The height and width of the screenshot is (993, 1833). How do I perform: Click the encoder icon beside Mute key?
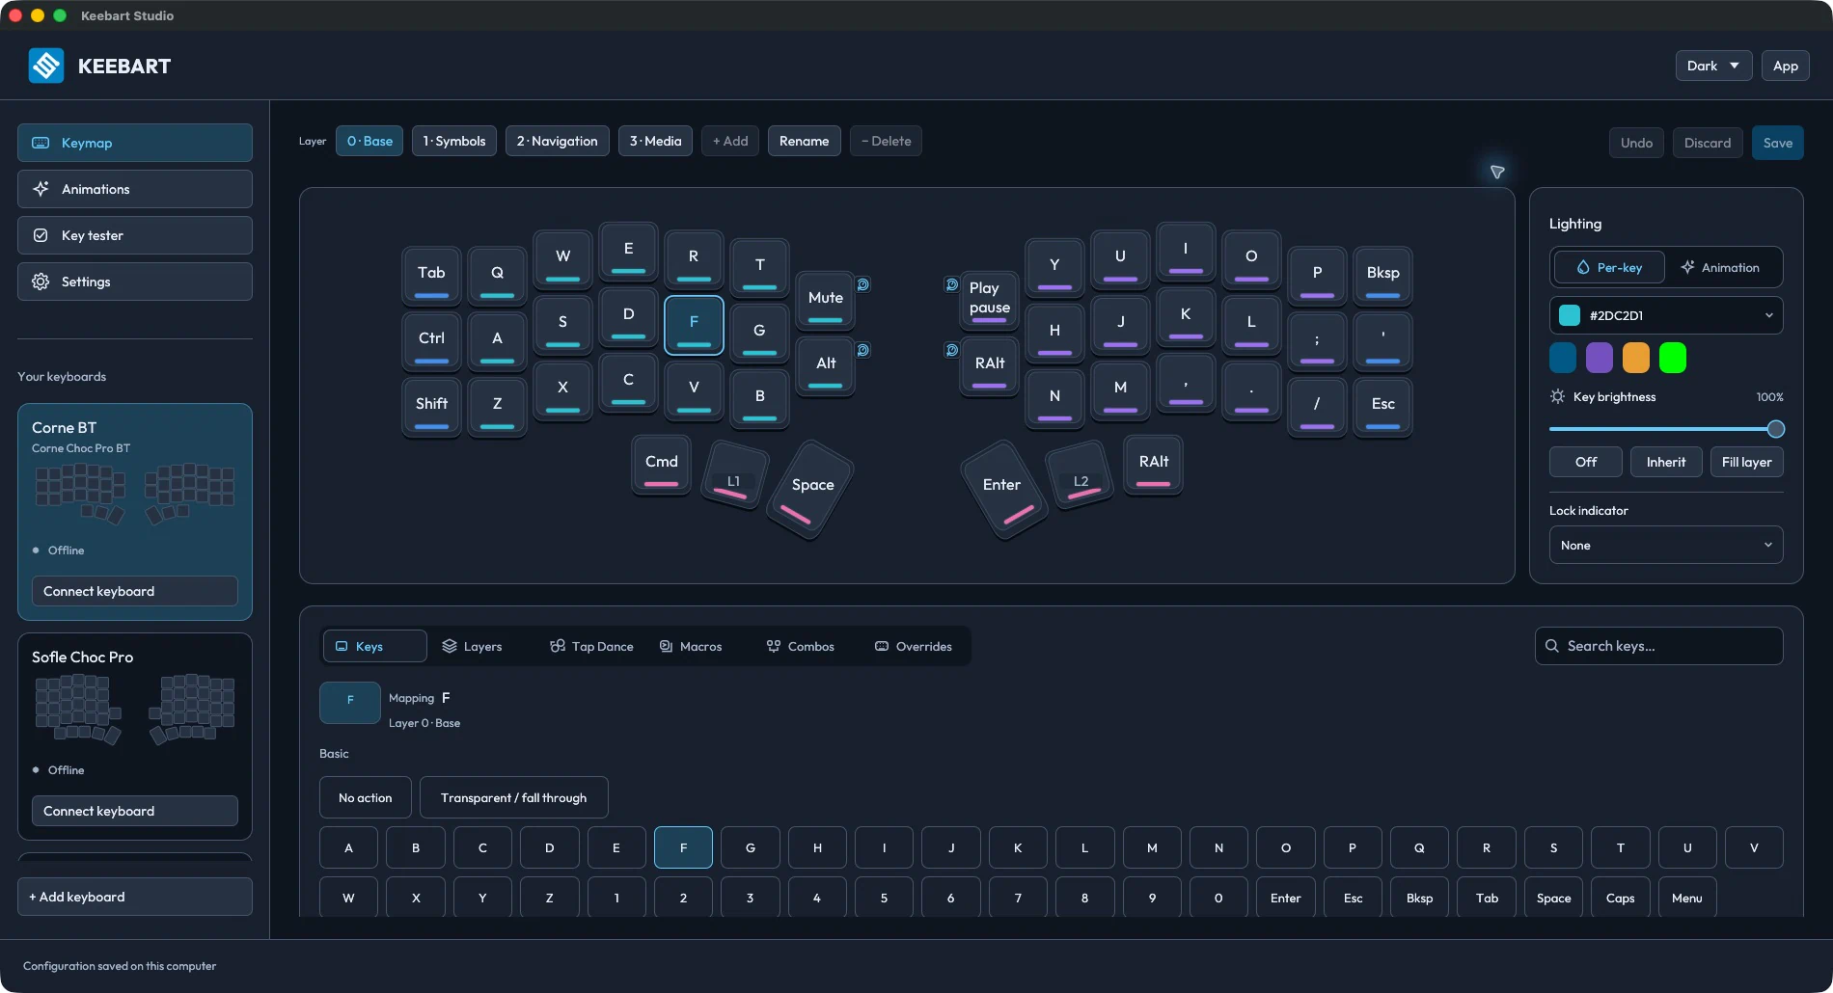pos(863,284)
